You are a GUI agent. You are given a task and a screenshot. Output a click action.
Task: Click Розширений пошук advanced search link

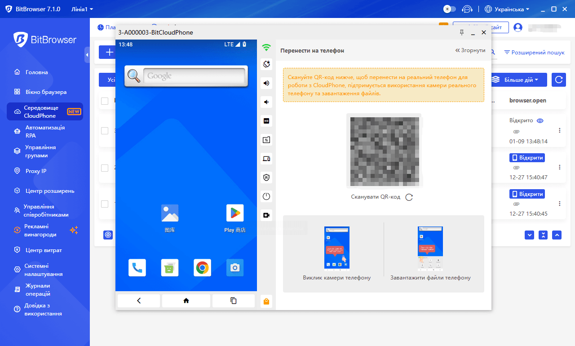[x=534, y=53]
